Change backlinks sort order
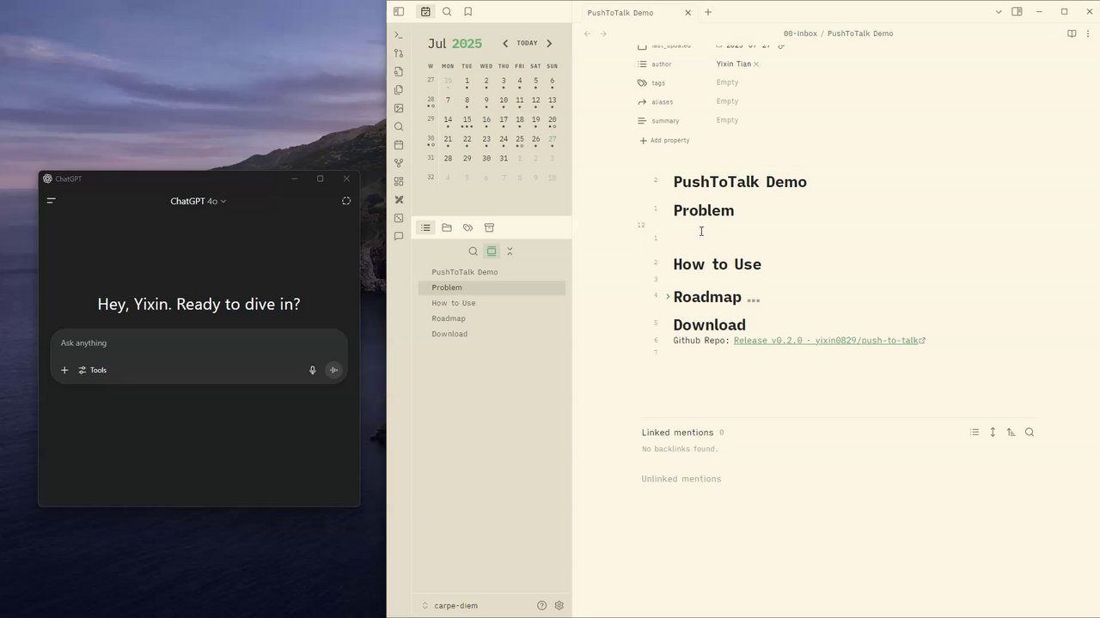This screenshot has height=618, width=1100. 993,433
